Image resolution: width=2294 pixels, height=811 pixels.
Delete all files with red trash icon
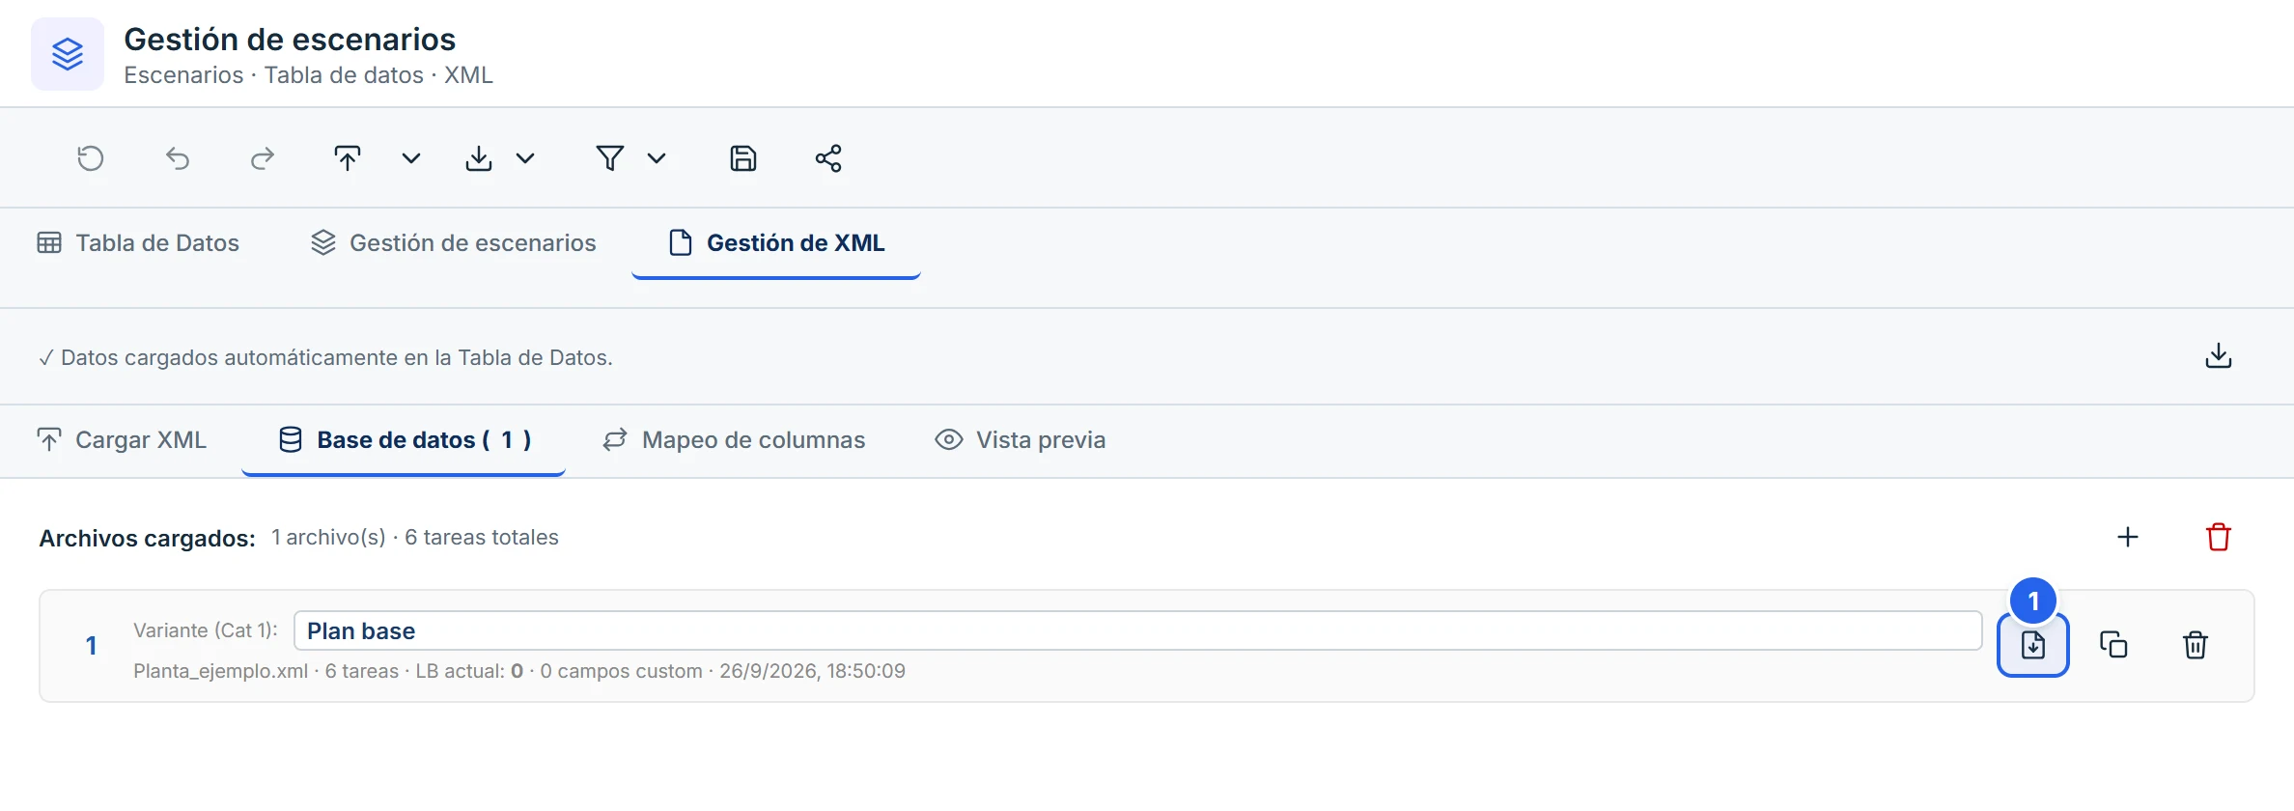(x=2219, y=537)
